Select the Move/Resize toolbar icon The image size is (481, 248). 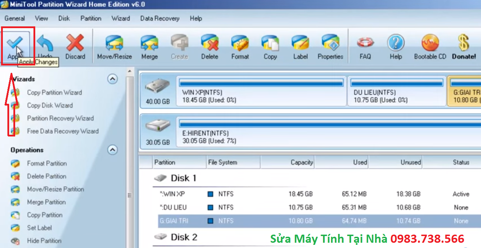[x=115, y=43]
